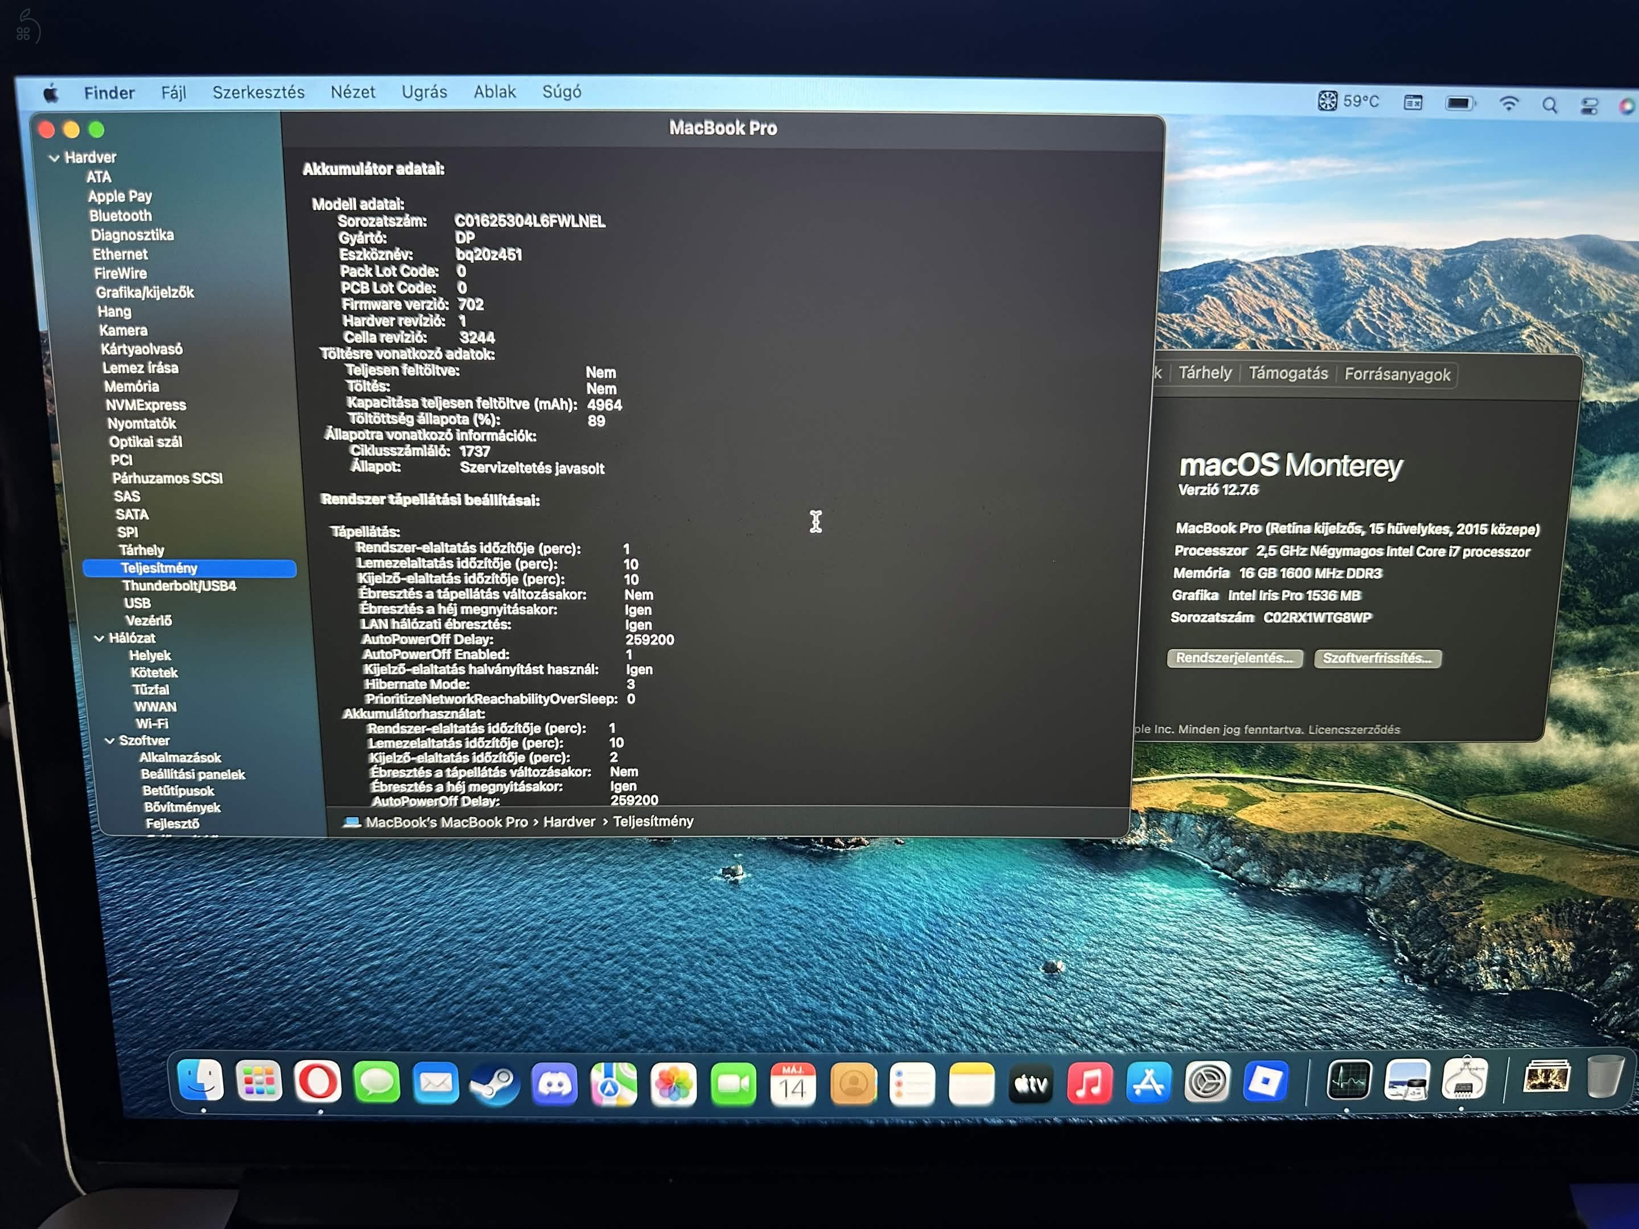The image size is (1639, 1229).
Task: Open the Szerkesztés menu
Action: tap(258, 92)
